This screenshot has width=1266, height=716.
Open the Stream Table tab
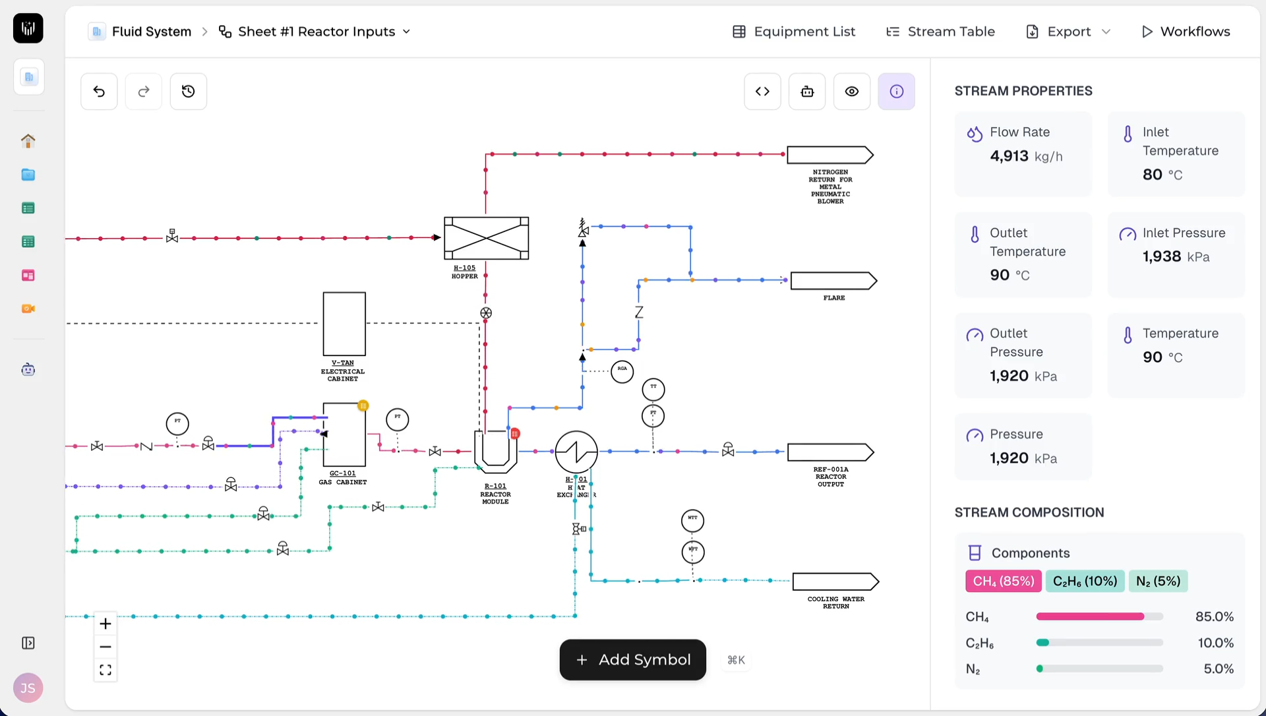pos(940,32)
